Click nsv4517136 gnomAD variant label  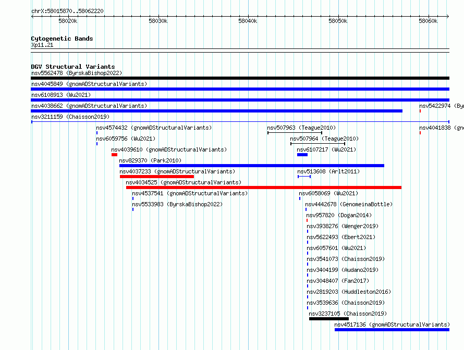tap(392, 324)
